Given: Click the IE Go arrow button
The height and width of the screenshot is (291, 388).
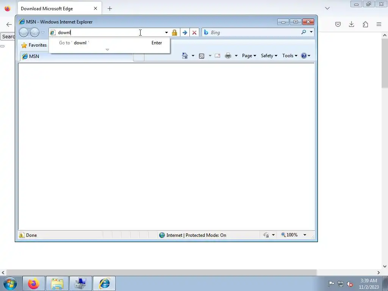Looking at the screenshot, I should click(x=185, y=33).
